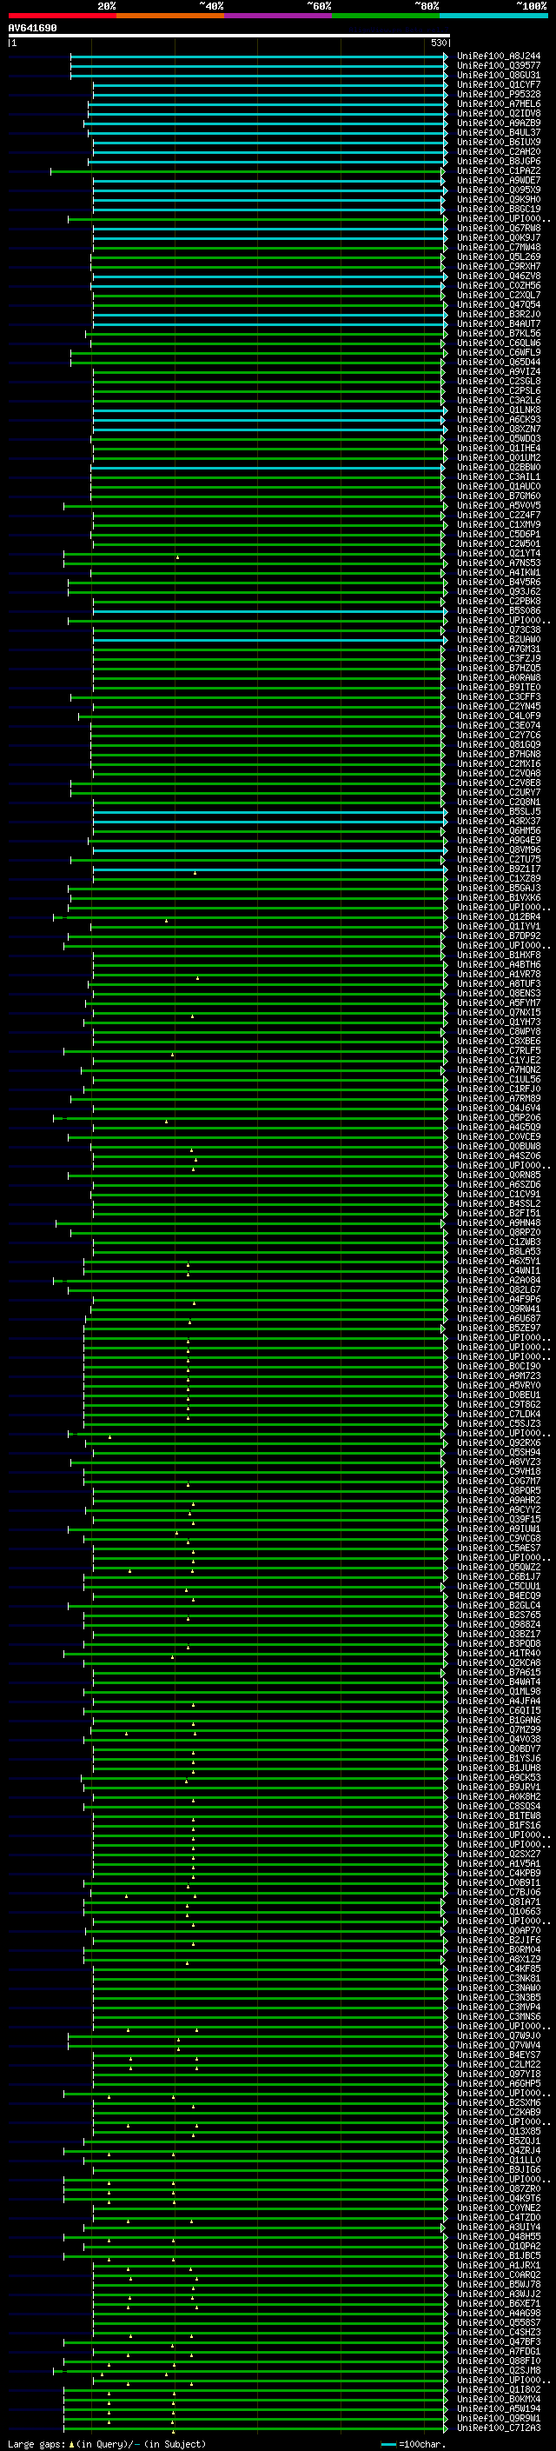556x2451 pixels.
Task: Open hit UniRef100_Q7NXI5
Action: point(499,1012)
